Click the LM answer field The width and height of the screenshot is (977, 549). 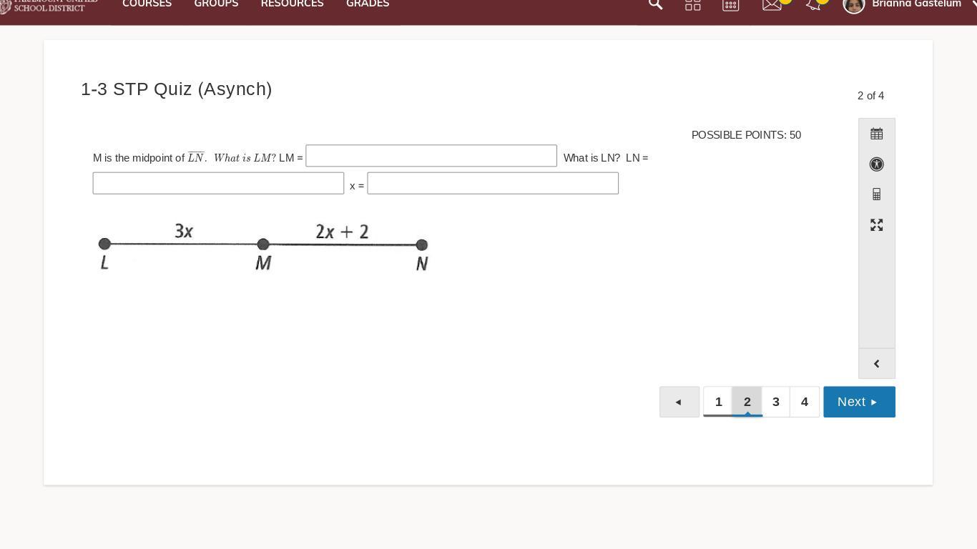click(431, 156)
